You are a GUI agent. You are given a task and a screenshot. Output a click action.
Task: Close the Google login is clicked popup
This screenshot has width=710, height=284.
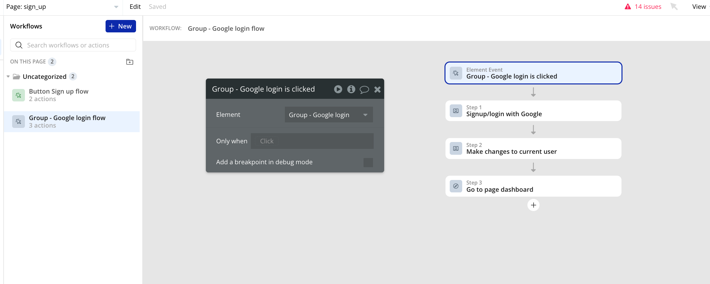pyautogui.click(x=377, y=89)
